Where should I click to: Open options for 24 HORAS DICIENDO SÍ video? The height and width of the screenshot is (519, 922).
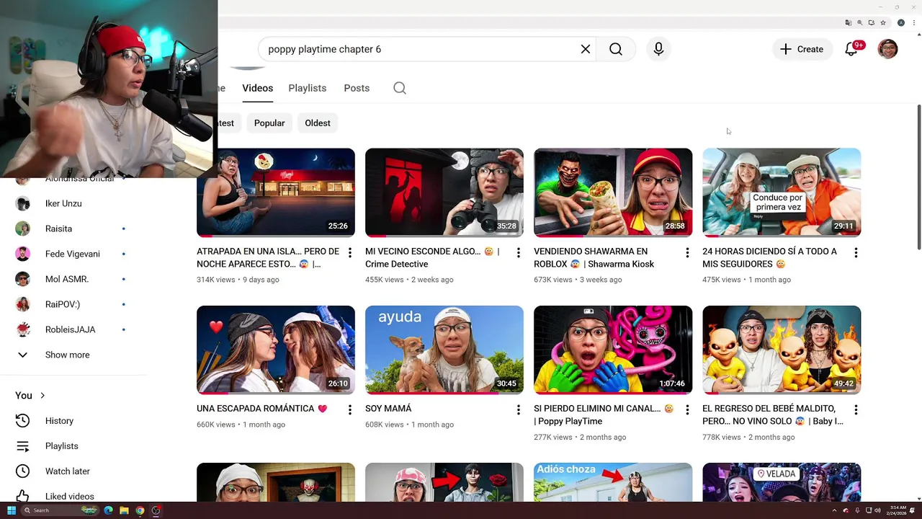pos(856,252)
